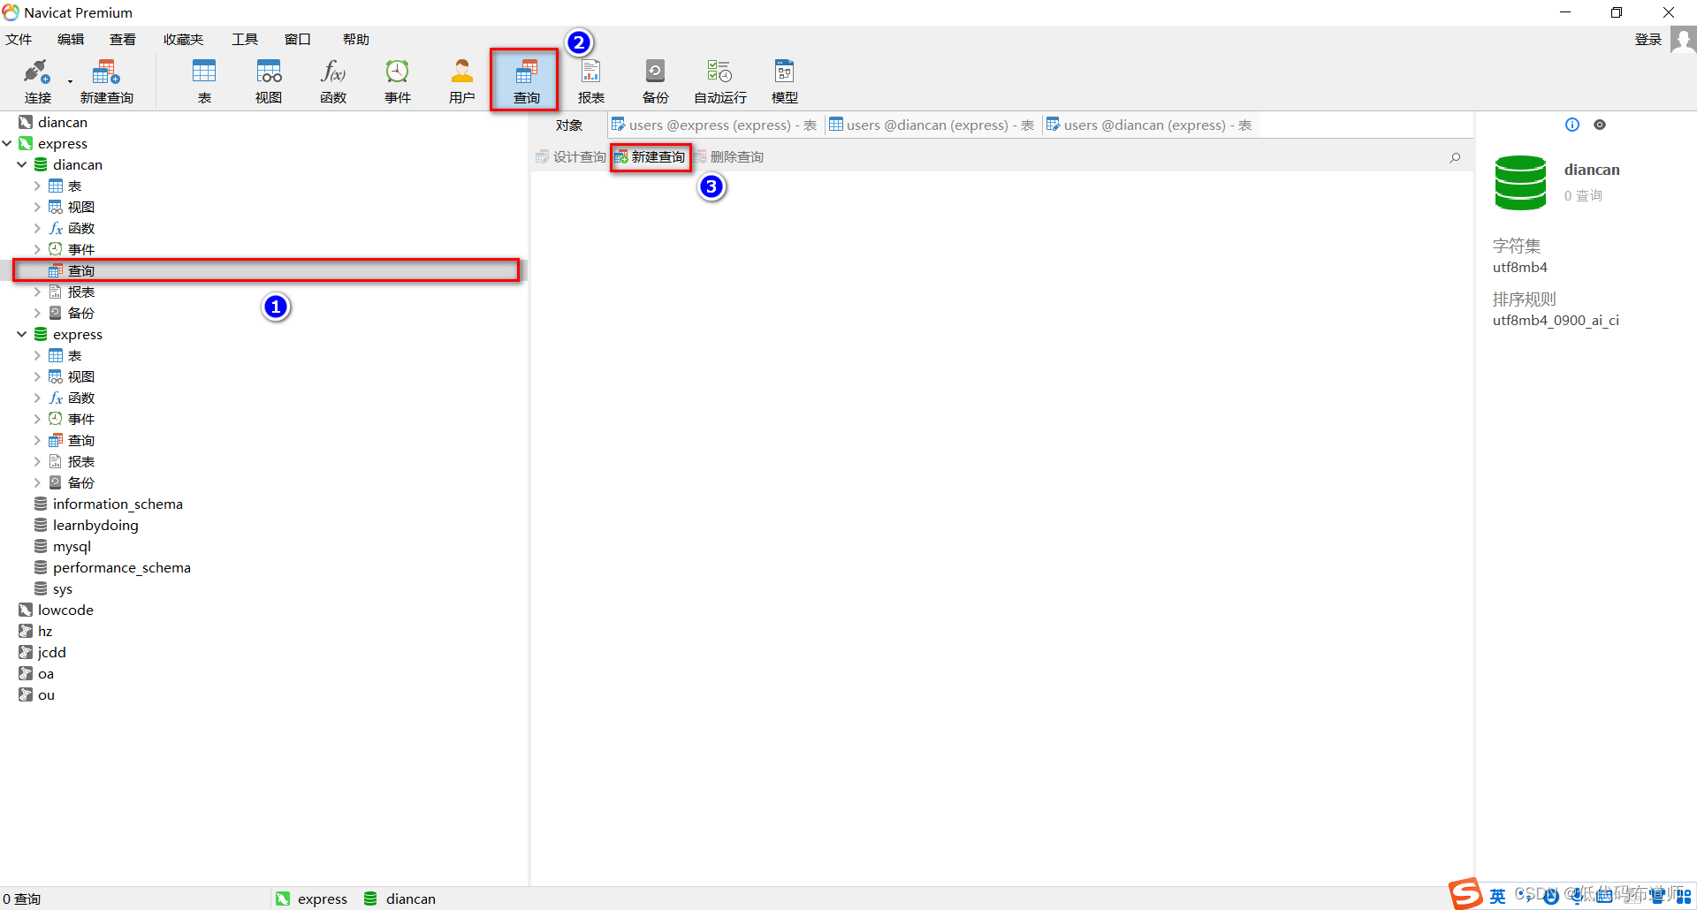This screenshot has width=1697, height=910.
Task: Click the search magnifier in object pane
Action: coord(1455,157)
